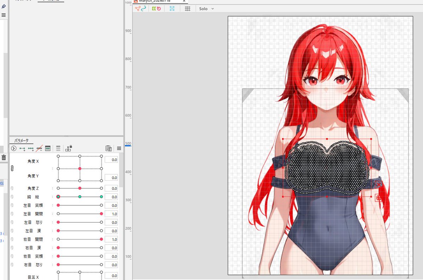Click the right end of 右目 怒り slider
This screenshot has height=280, width=423.
point(102,265)
